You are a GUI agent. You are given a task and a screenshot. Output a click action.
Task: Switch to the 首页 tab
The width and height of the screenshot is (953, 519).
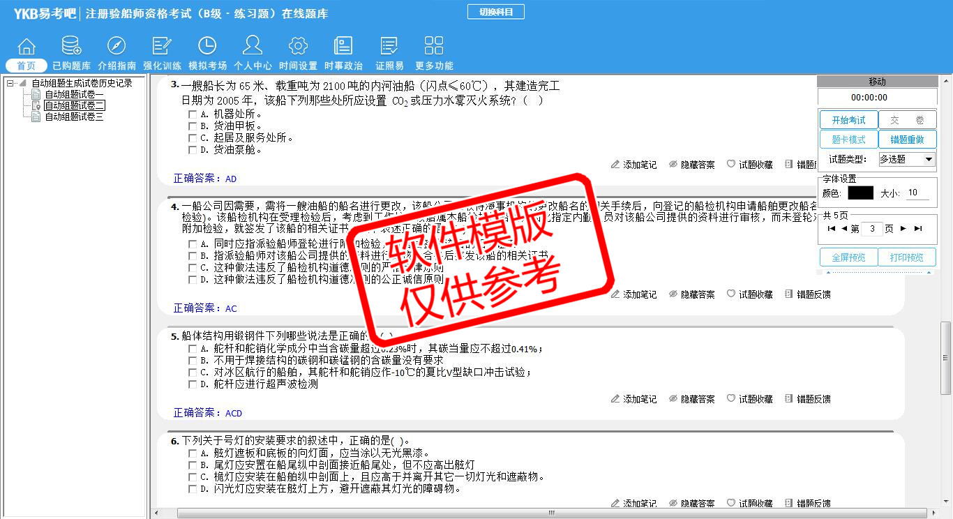click(27, 66)
